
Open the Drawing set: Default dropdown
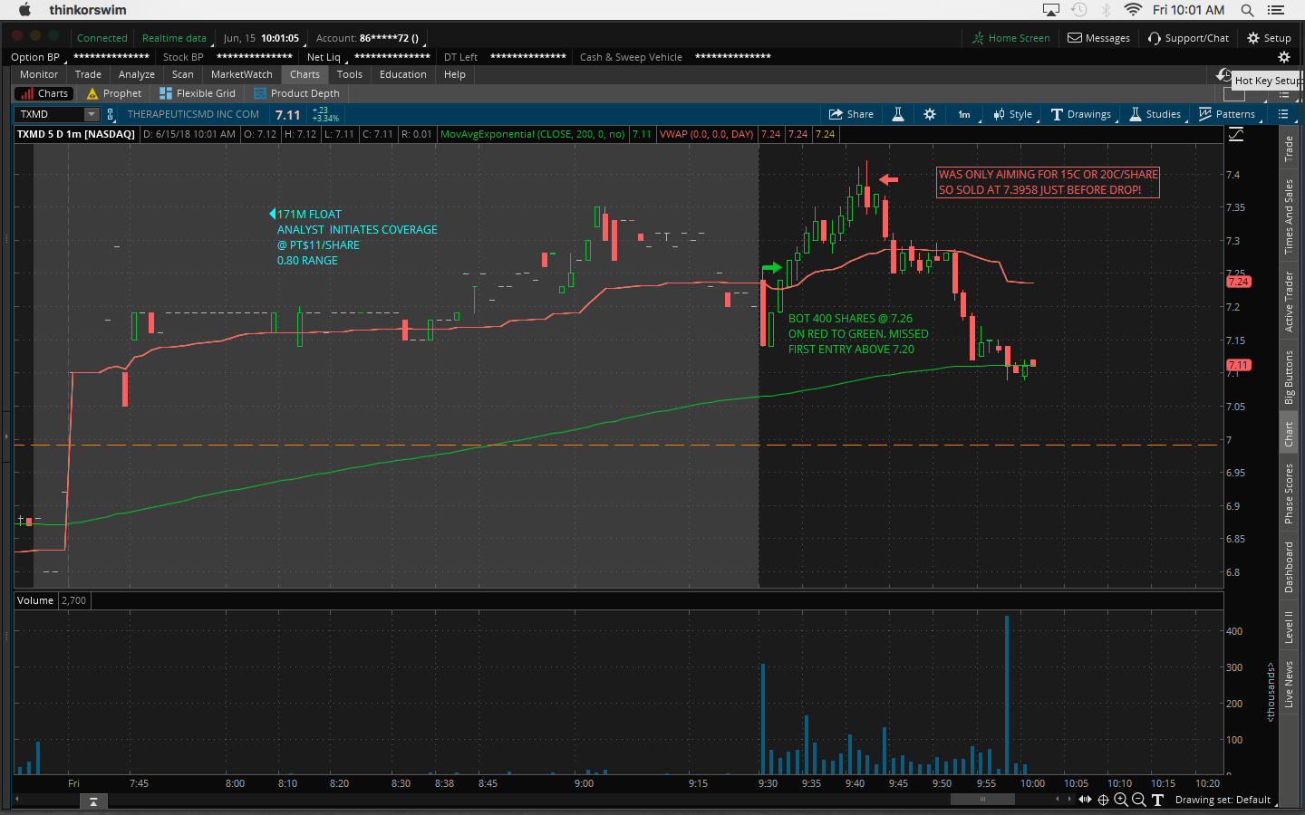pos(1223,800)
